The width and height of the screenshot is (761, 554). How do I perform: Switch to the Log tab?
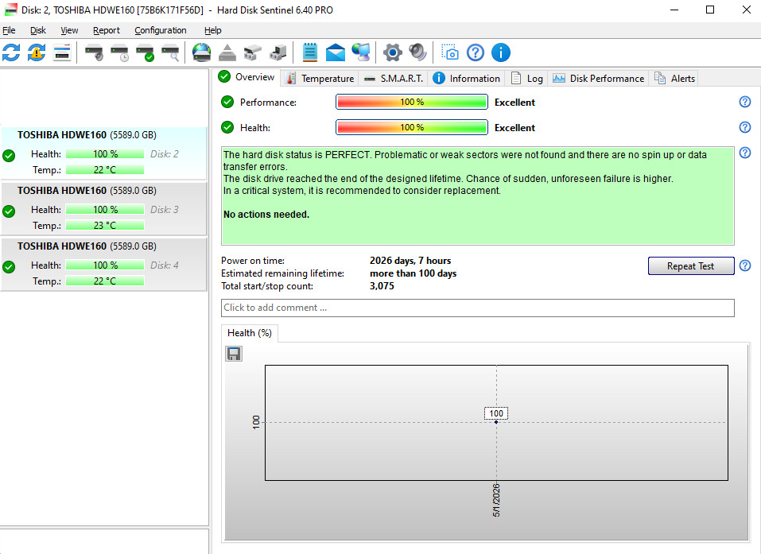coord(527,79)
